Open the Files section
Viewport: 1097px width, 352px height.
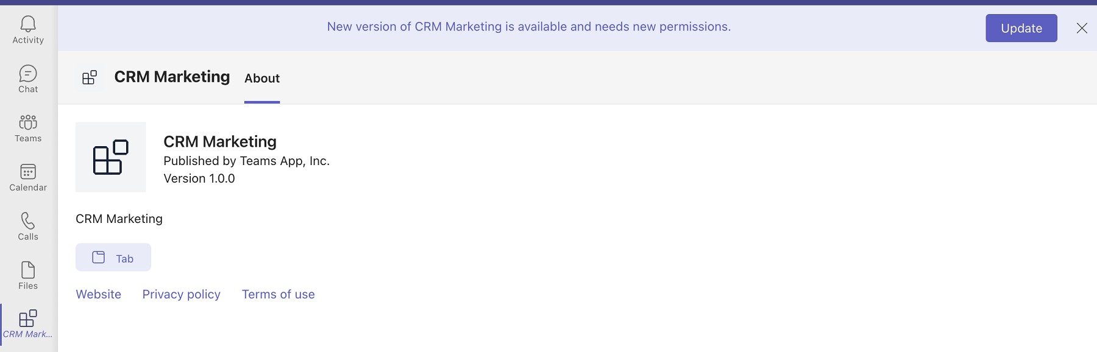tap(28, 276)
